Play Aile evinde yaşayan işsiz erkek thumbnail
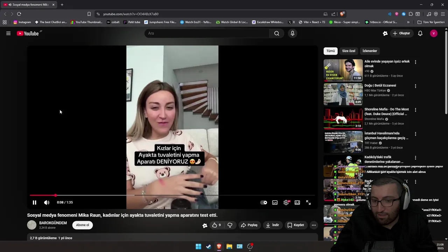The image size is (448, 252). [343, 70]
